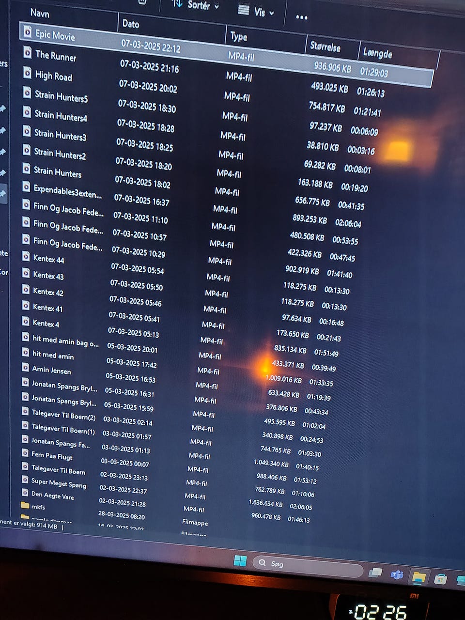Sort by the Type column header
The image size is (465, 620).
pyautogui.click(x=238, y=36)
